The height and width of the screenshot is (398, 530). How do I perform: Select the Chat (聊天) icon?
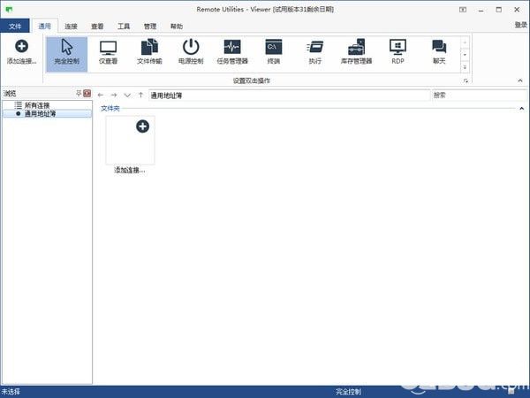tap(439, 52)
